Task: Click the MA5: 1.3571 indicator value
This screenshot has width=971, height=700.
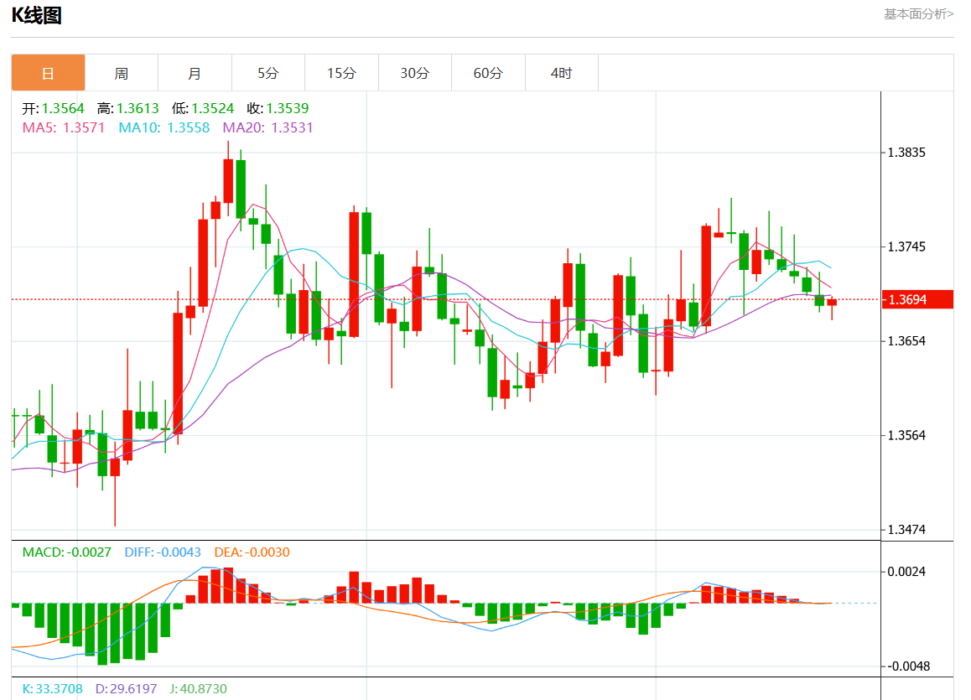Action: [64, 127]
